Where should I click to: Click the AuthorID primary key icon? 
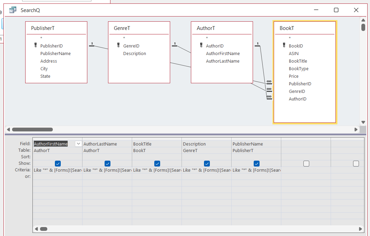pos(201,45)
